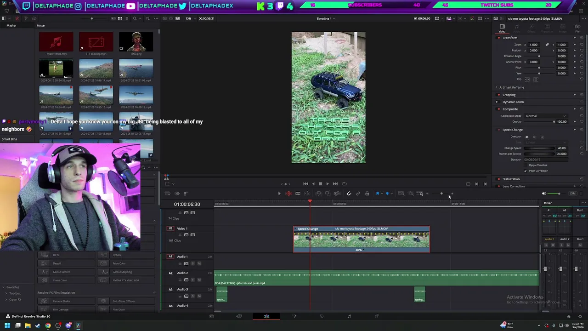Toggle loop playback in viewer

(344, 184)
